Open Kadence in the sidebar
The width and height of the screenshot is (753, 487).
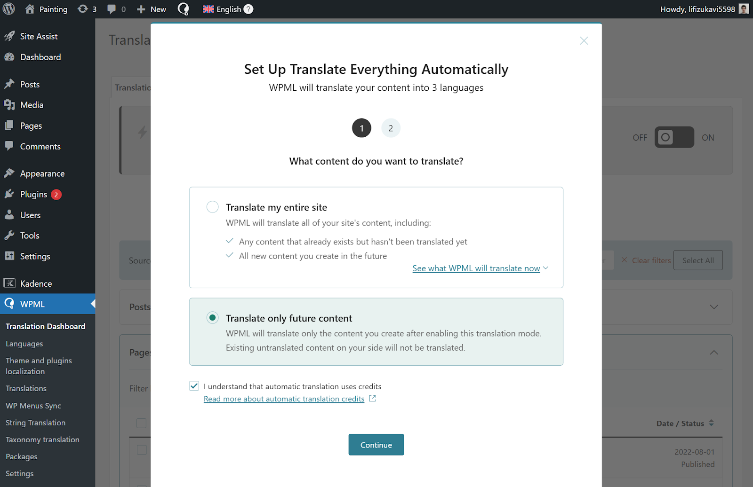click(x=36, y=283)
